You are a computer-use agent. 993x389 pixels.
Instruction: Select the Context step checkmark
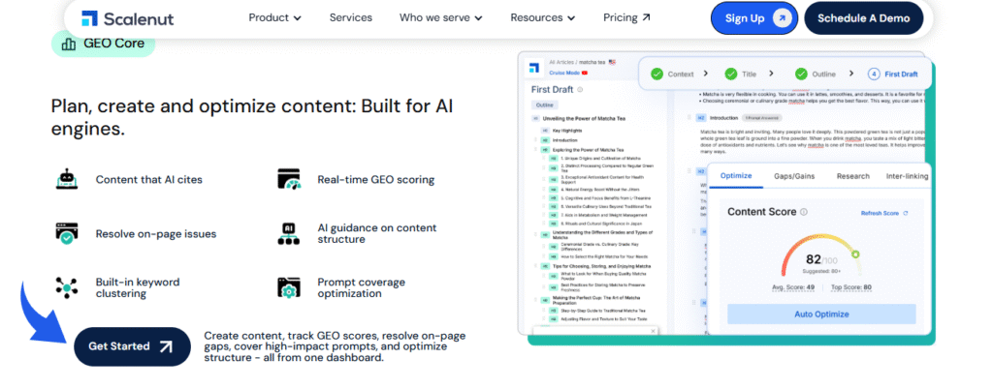click(657, 74)
